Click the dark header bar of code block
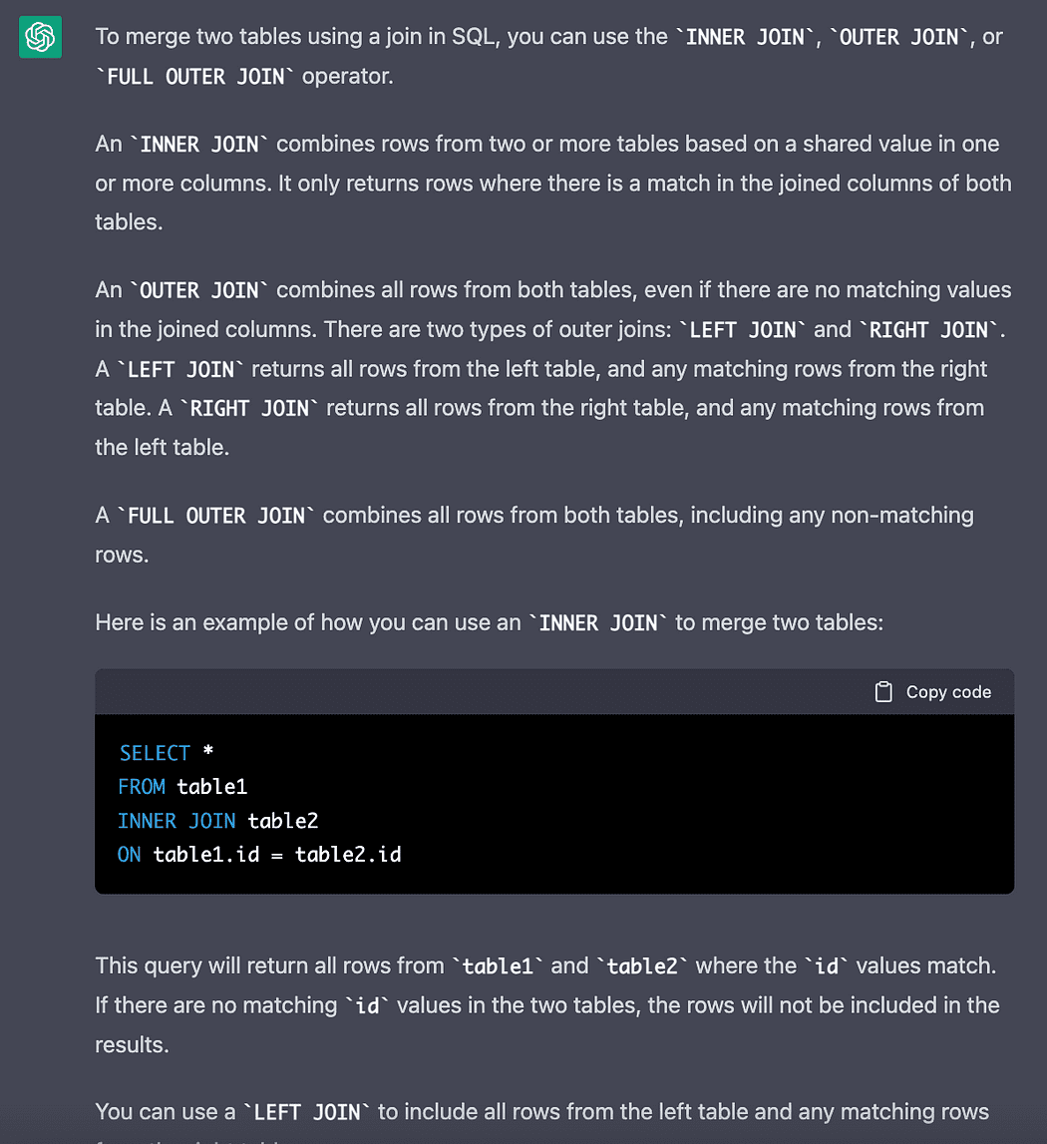Image resolution: width=1047 pixels, height=1144 pixels. 499,692
